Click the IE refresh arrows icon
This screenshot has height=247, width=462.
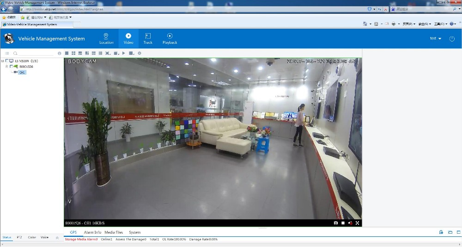pos(380,9)
